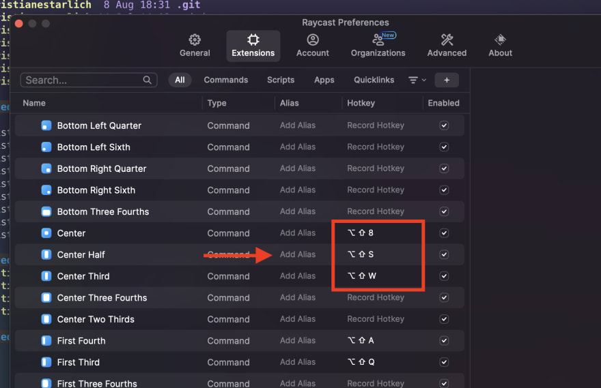This screenshot has height=388, width=601.
Task: Open the filter options dropdown
Action: click(x=417, y=80)
